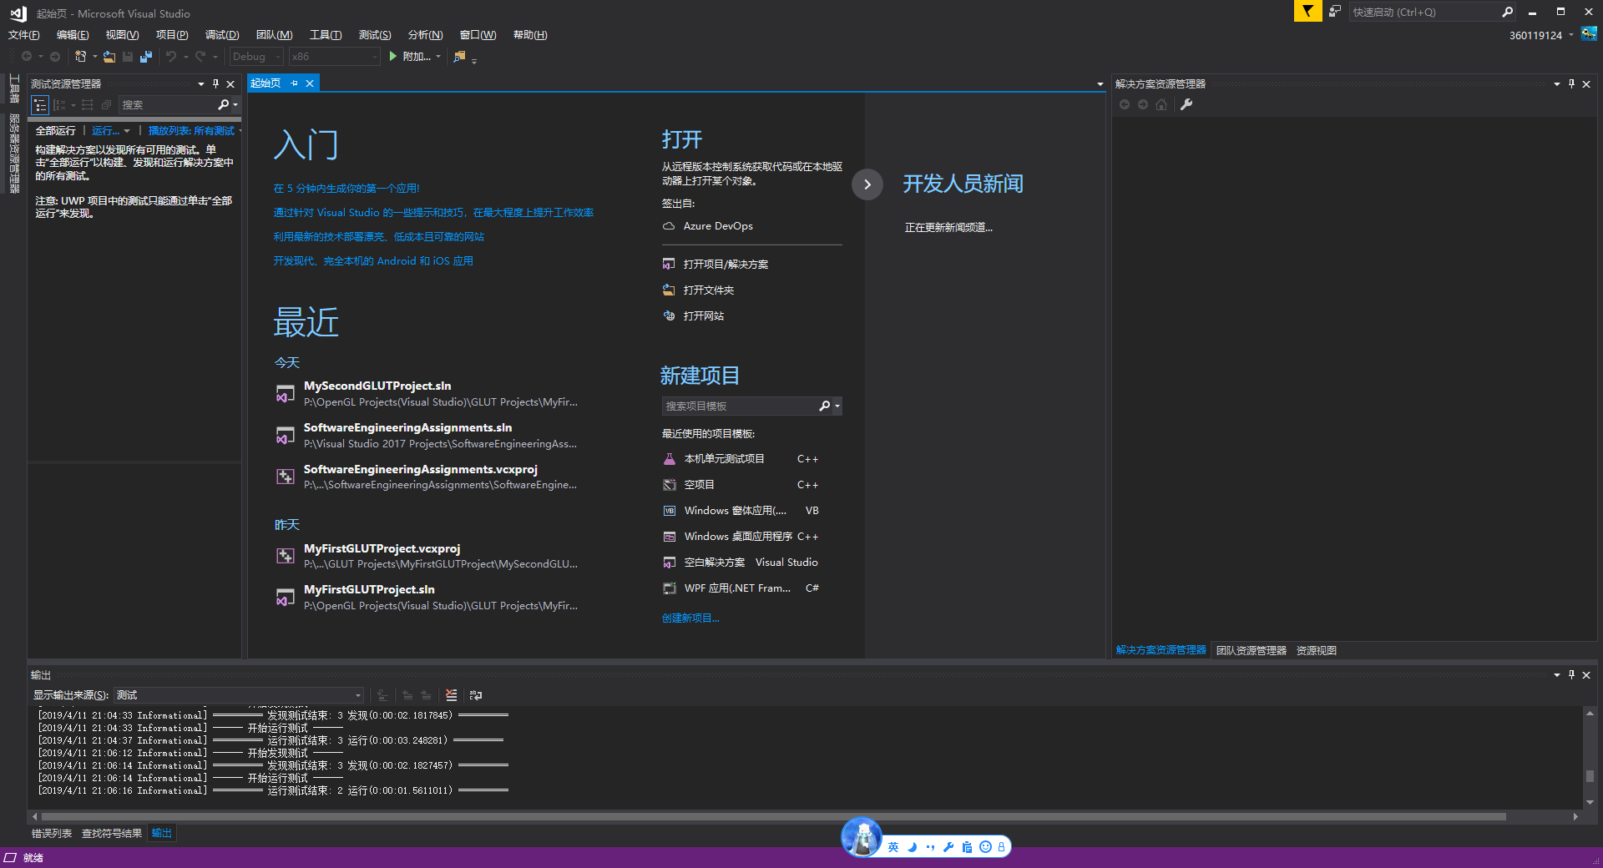Switch to the 查找符号结果 tab
Image resolution: width=1603 pixels, height=868 pixels.
pos(112,833)
